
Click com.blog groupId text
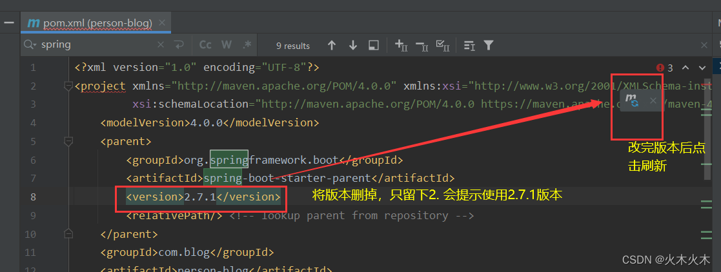point(184,252)
